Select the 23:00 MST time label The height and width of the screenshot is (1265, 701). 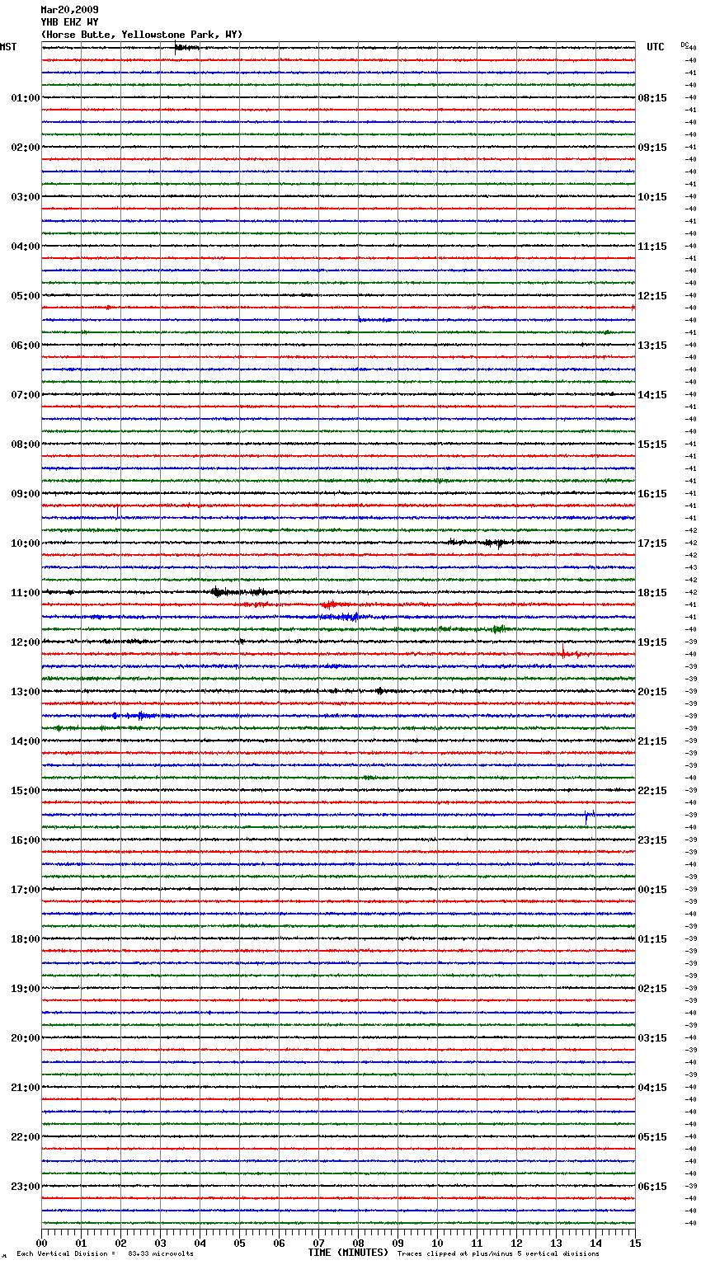click(x=26, y=1187)
